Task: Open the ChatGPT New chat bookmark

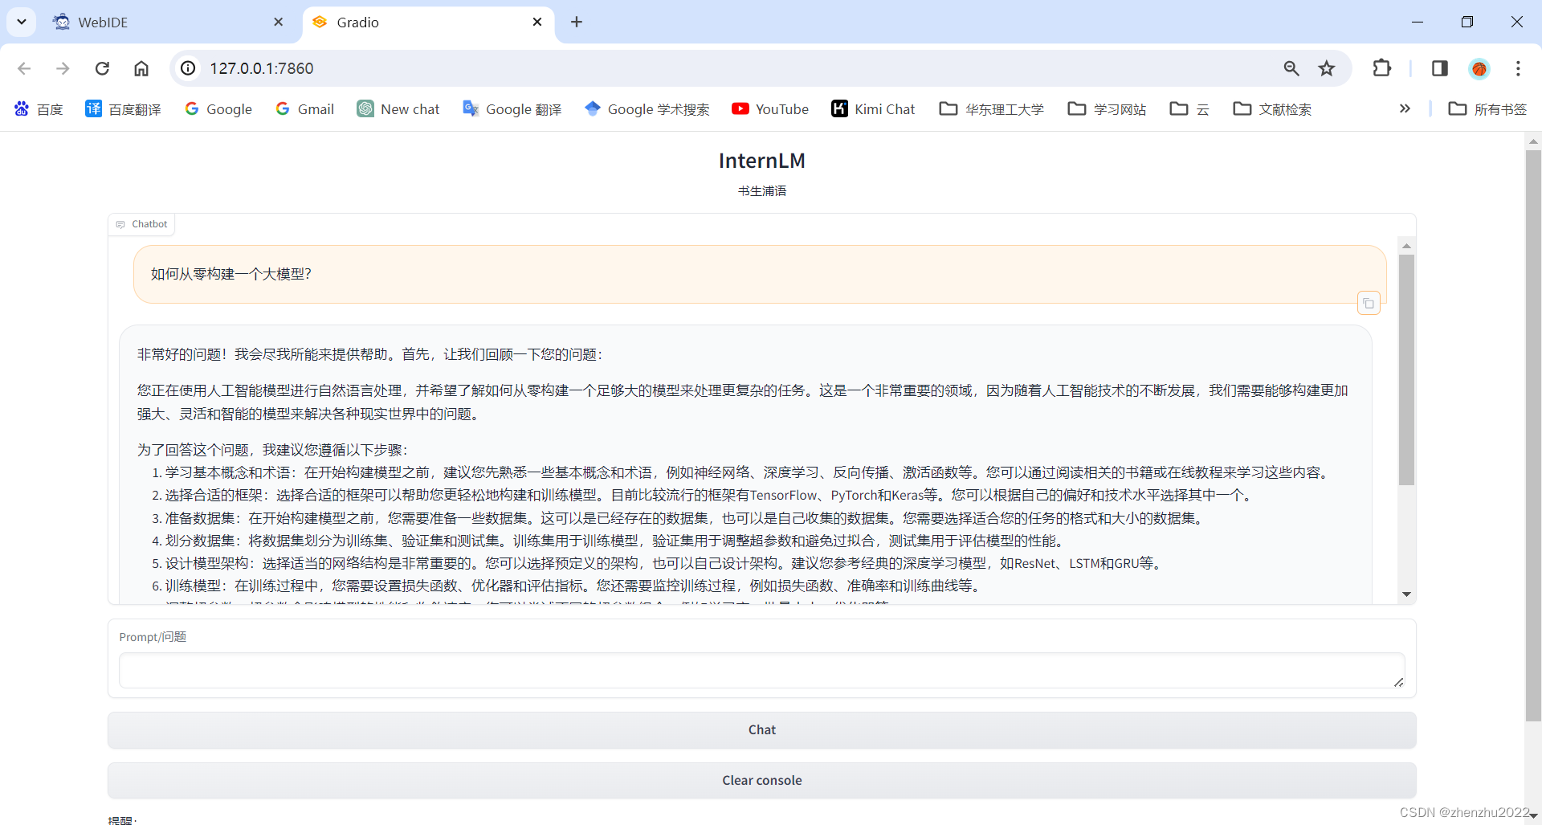Action: pos(398,108)
